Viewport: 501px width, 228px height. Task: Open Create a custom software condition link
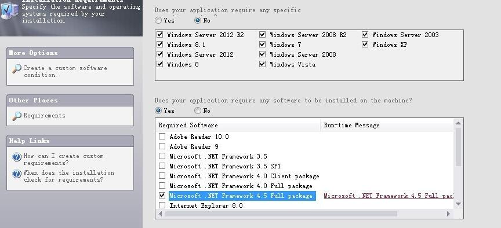(x=65, y=71)
